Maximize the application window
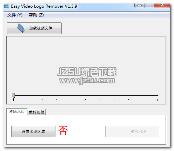This screenshot has height=151, width=174. (x=149, y=5)
